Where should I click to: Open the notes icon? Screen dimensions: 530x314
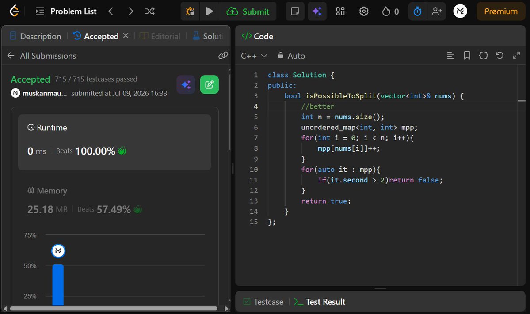coord(295,11)
